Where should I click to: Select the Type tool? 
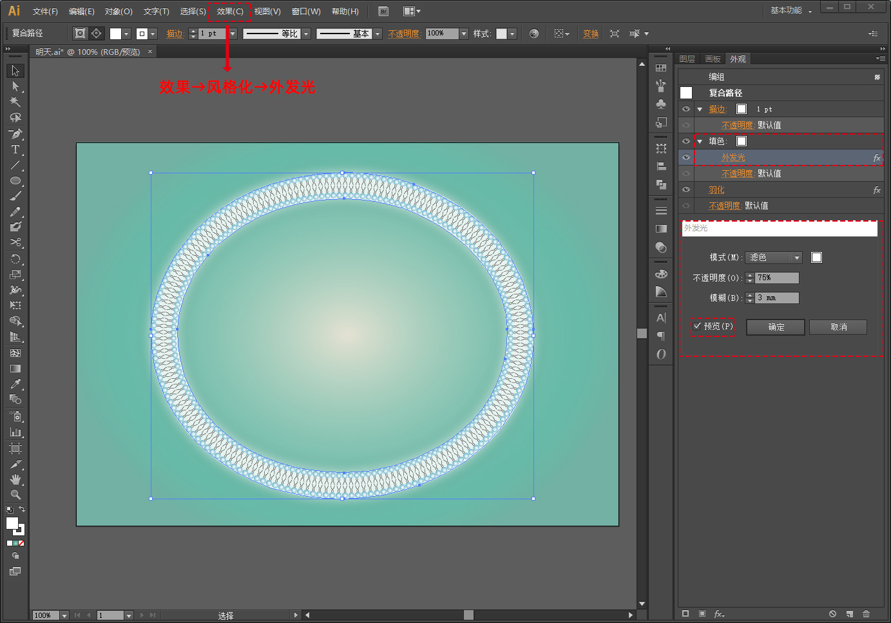click(15, 149)
